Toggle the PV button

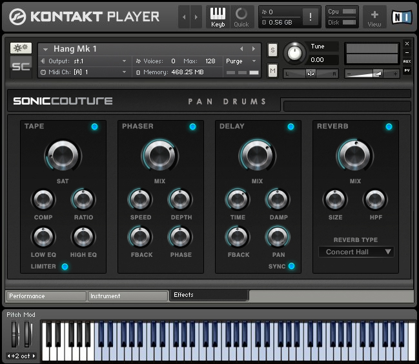click(407, 70)
